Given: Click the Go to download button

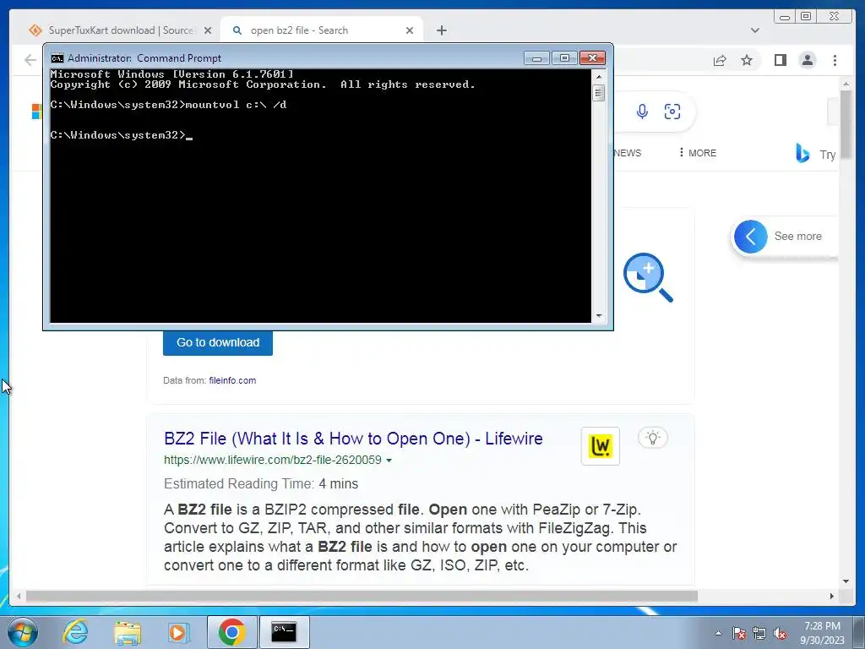Looking at the screenshot, I should pos(218,343).
